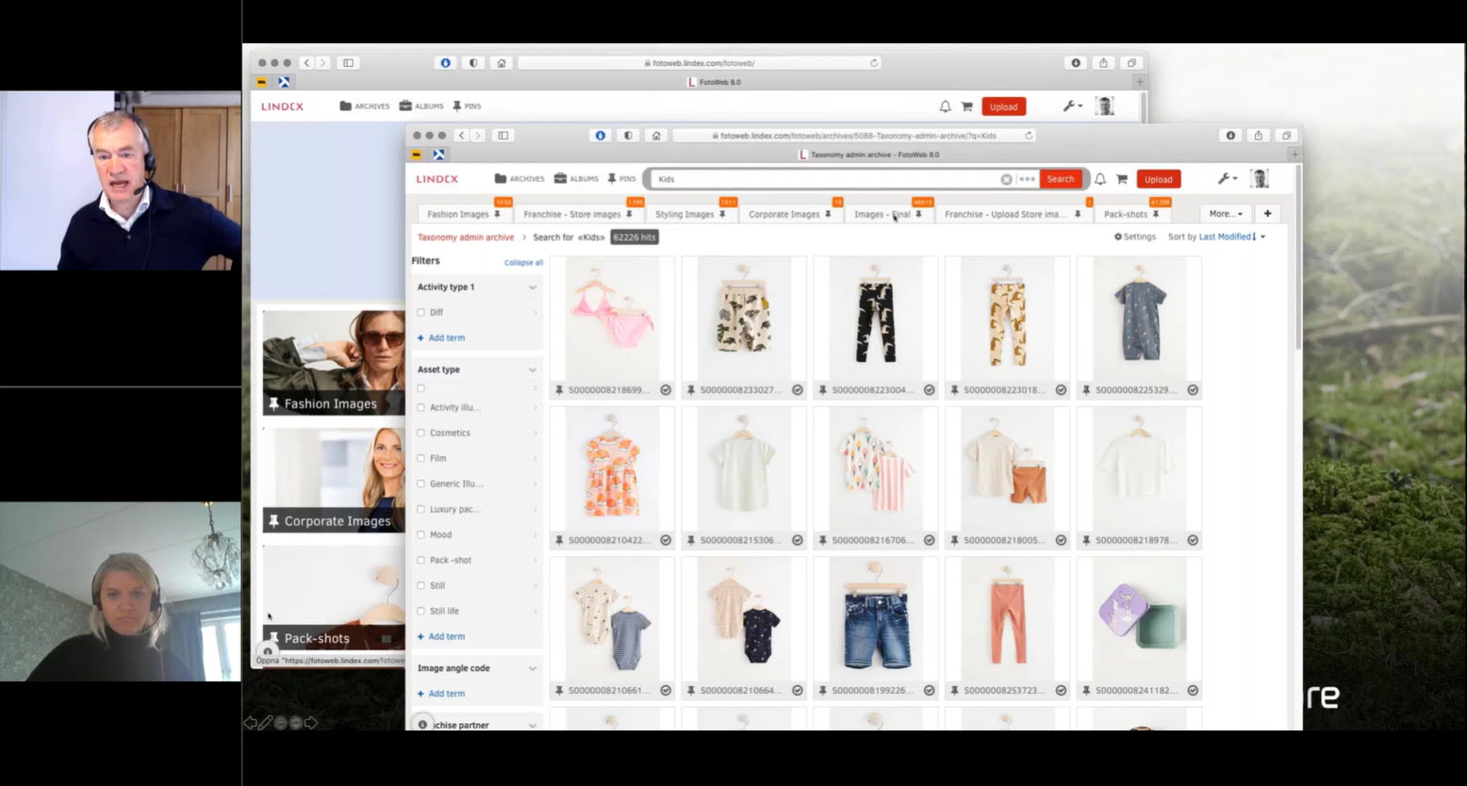
Task: Open the shopping cart
Action: [1121, 178]
